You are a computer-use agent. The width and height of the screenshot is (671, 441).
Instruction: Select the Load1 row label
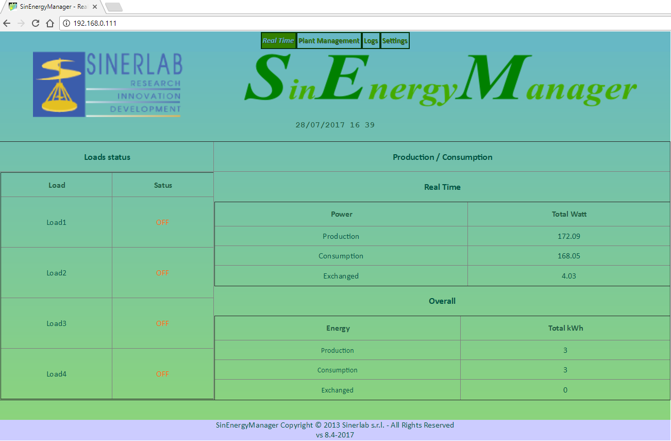pos(57,222)
